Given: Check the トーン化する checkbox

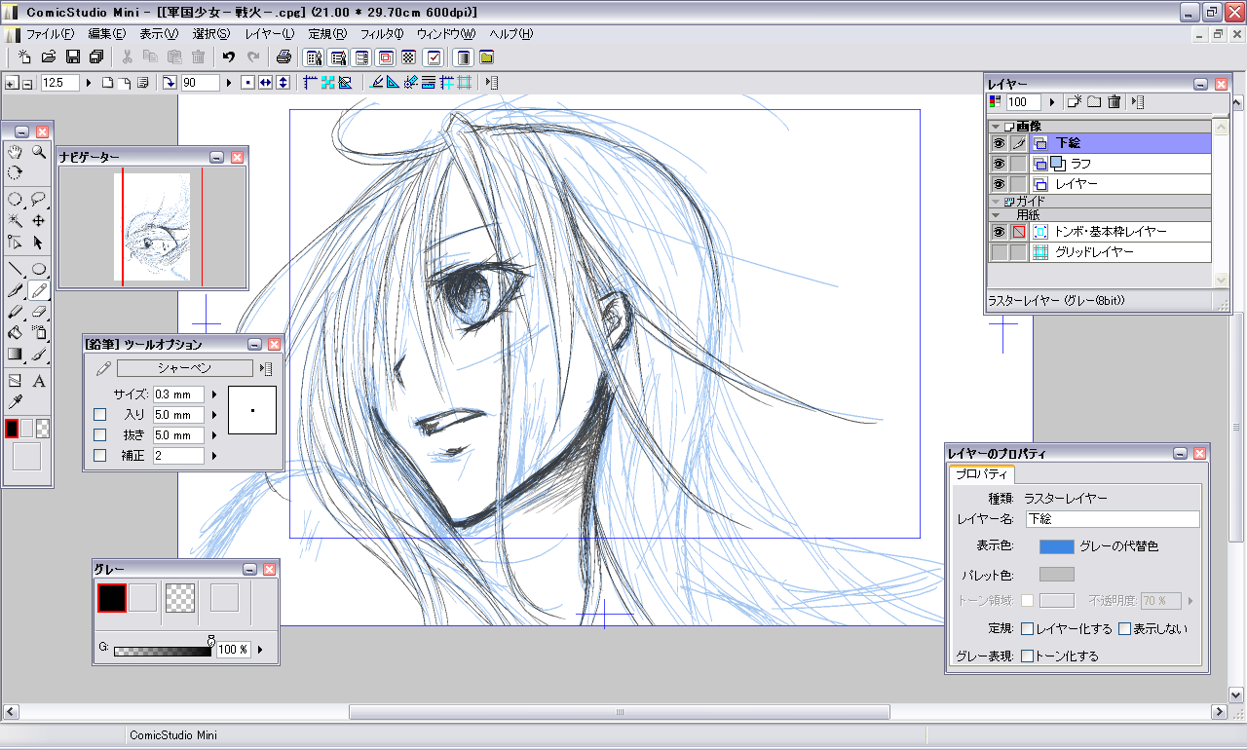Looking at the screenshot, I should 1027,656.
